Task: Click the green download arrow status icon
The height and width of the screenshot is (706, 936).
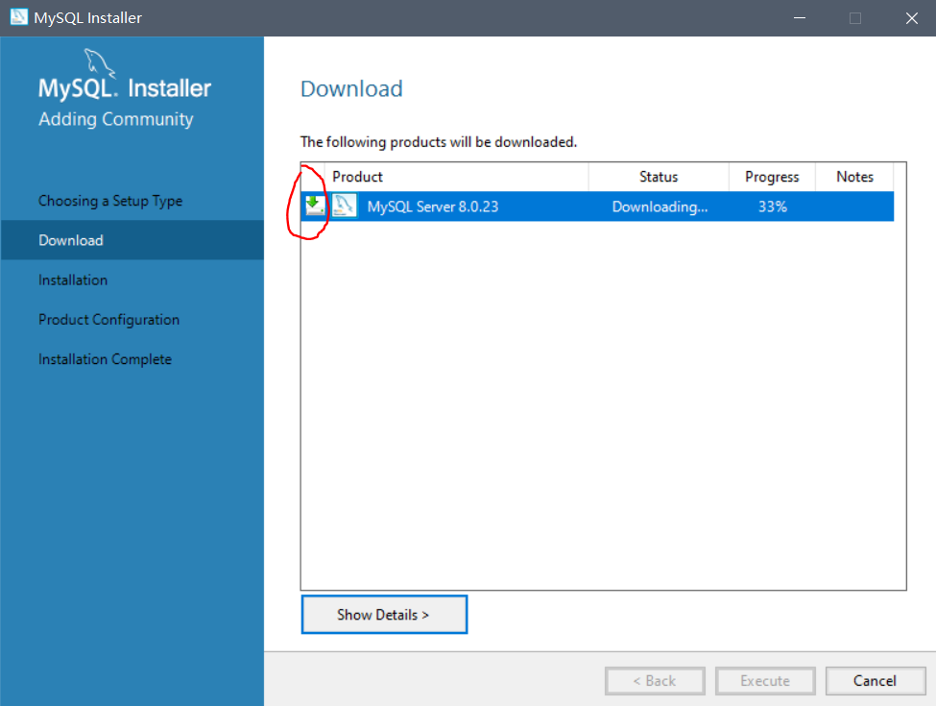Action: click(x=315, y=206)
